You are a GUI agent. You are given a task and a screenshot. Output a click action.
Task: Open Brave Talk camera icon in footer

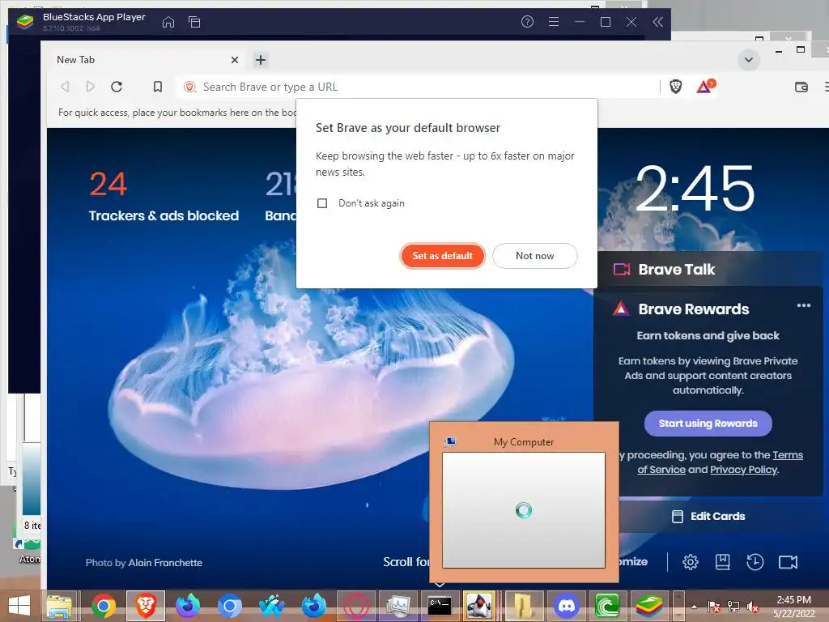point(788,562)
